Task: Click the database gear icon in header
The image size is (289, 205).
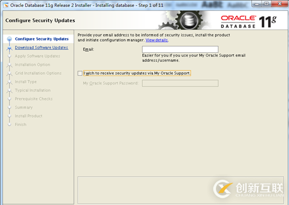Action: point(189,20)
